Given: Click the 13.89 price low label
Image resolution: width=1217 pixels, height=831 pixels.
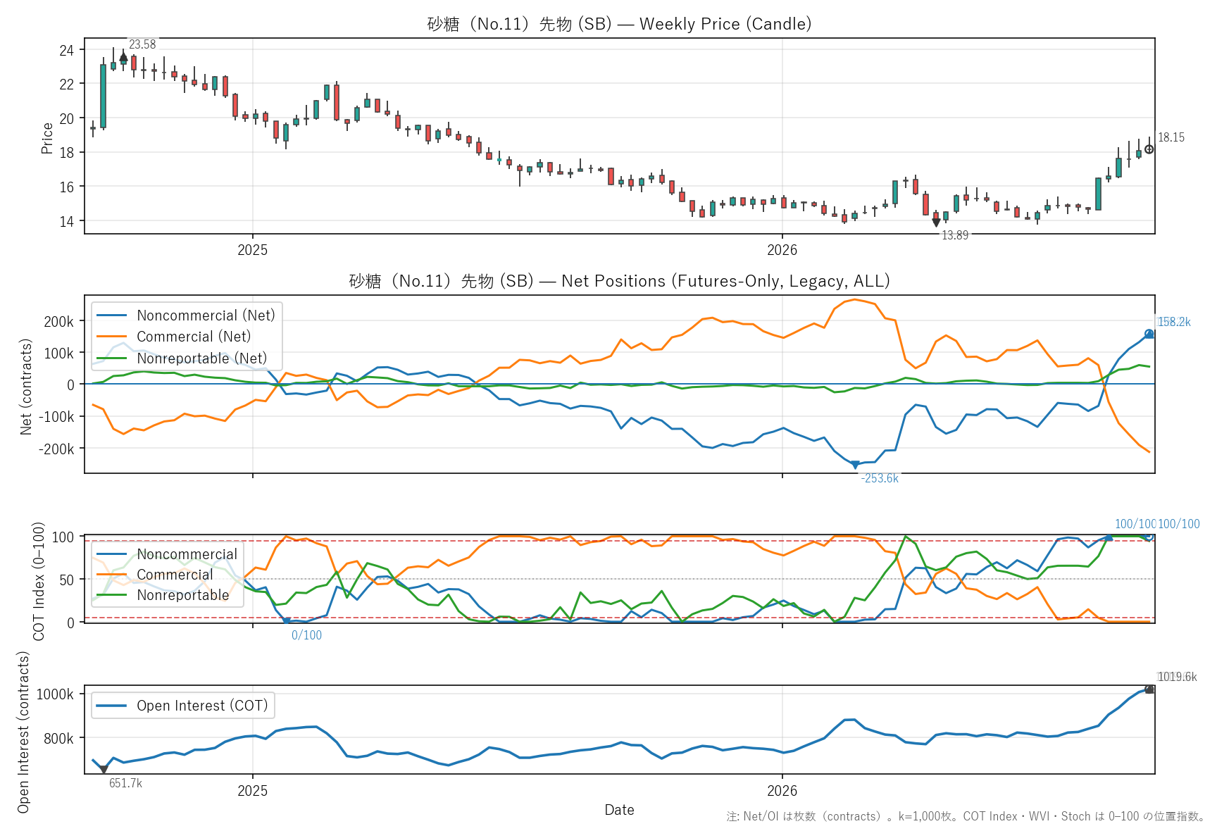Looking at the screenshot, I should [x=955, y=235].
